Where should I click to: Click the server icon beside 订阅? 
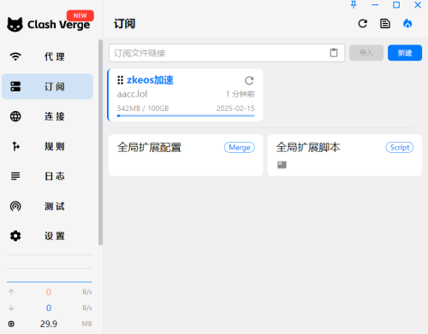[x=15, y=86]
